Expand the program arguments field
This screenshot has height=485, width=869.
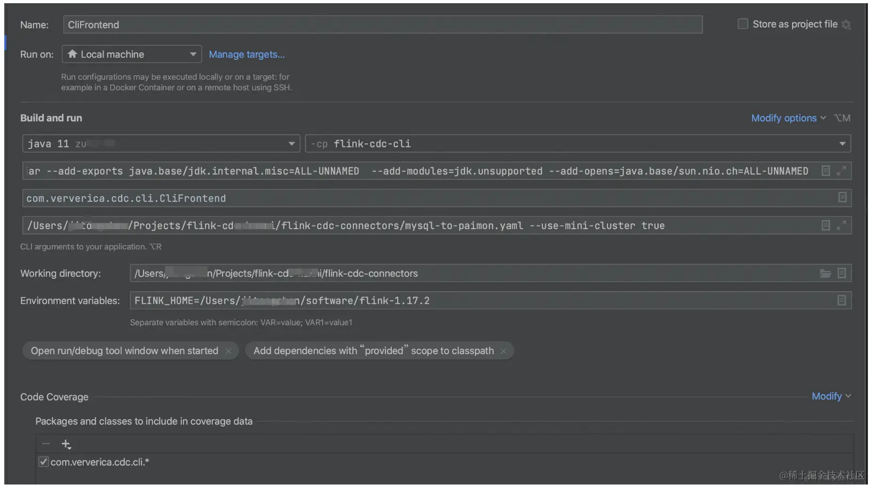842,225
